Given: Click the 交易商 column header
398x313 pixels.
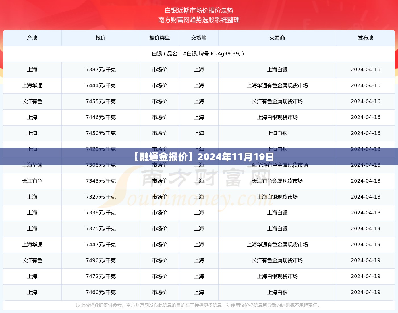Looking at the screenshot, I should click(277, 38).
